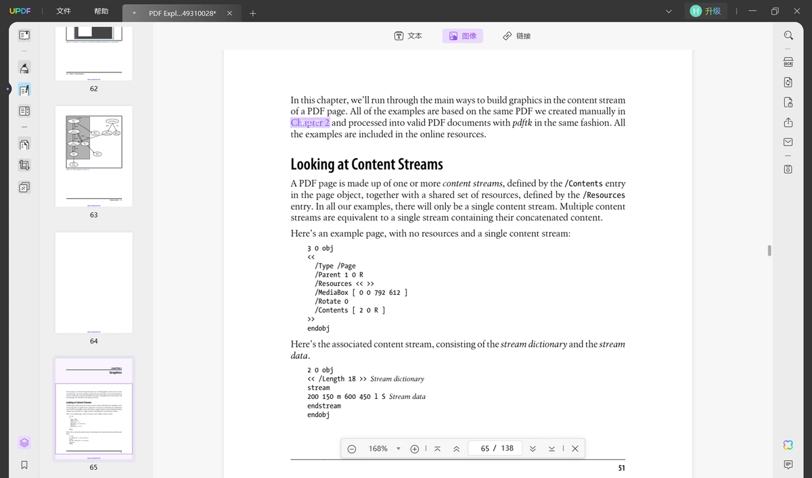
Task: Show the bookmarks panel
Action: click(x=24, y=465)
